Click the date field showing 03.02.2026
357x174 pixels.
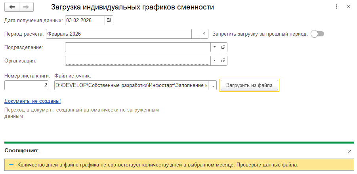85,20
